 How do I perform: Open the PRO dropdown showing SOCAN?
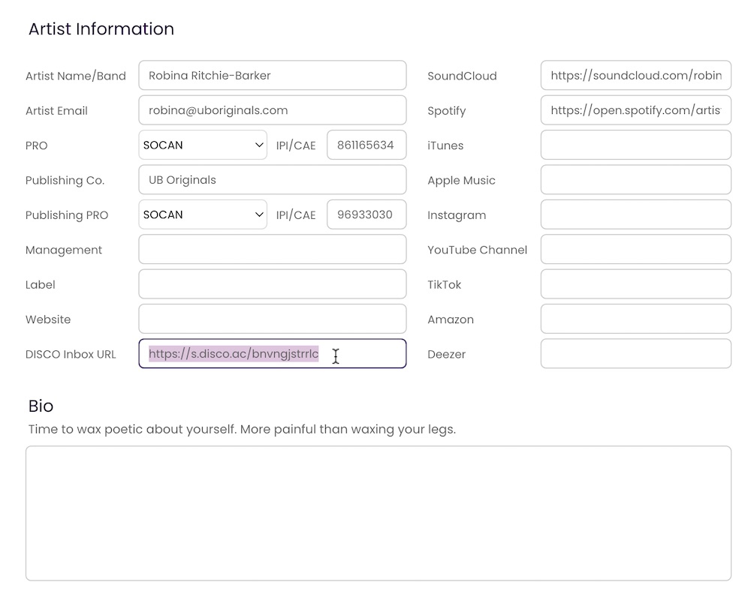[x=203, y=145]
